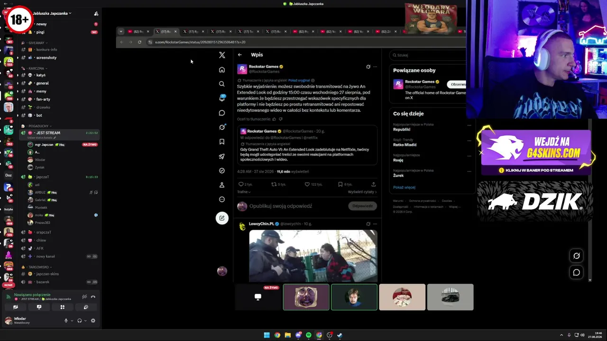Open the 'Ratko Mladić' trending topic
This screenshot has height=341, width=607.
pyautogui.click(x=405, y=144)
